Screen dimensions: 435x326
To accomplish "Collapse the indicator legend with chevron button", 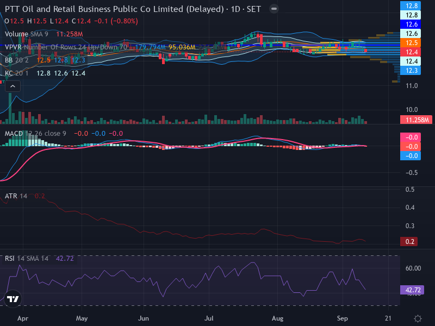I will pyautogui.click(x=13, y=86).
